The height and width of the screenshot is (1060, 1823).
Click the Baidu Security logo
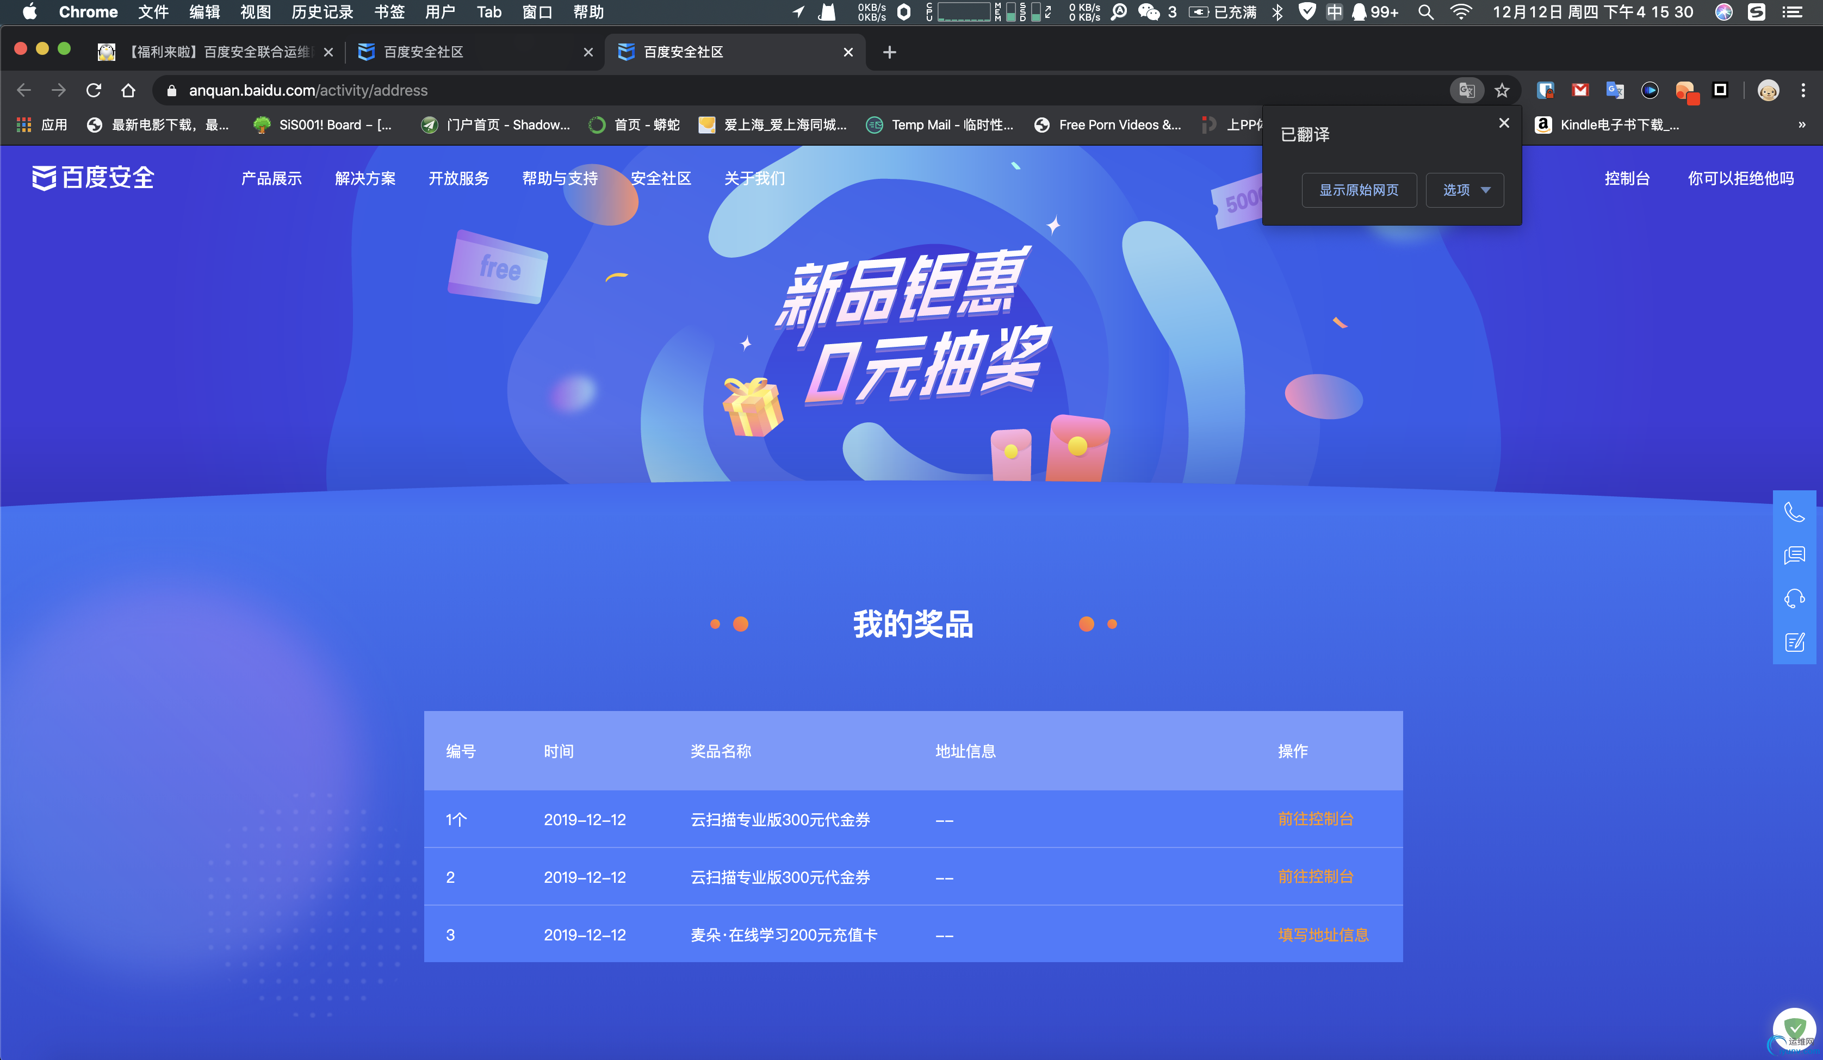tap(94, 178)
